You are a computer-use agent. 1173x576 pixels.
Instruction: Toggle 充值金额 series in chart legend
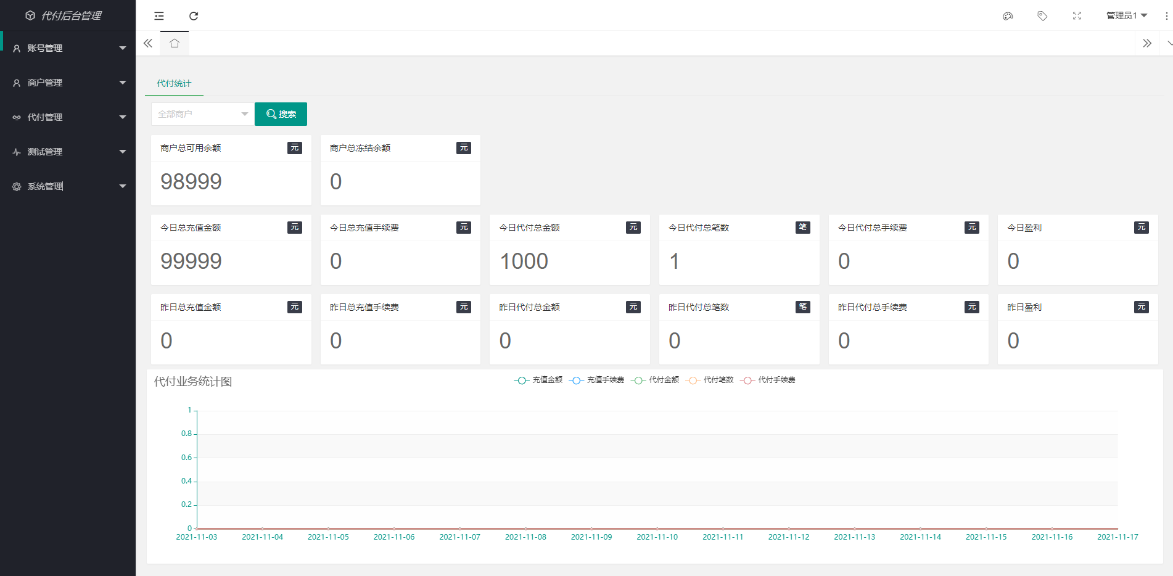(x=538, y=380)
